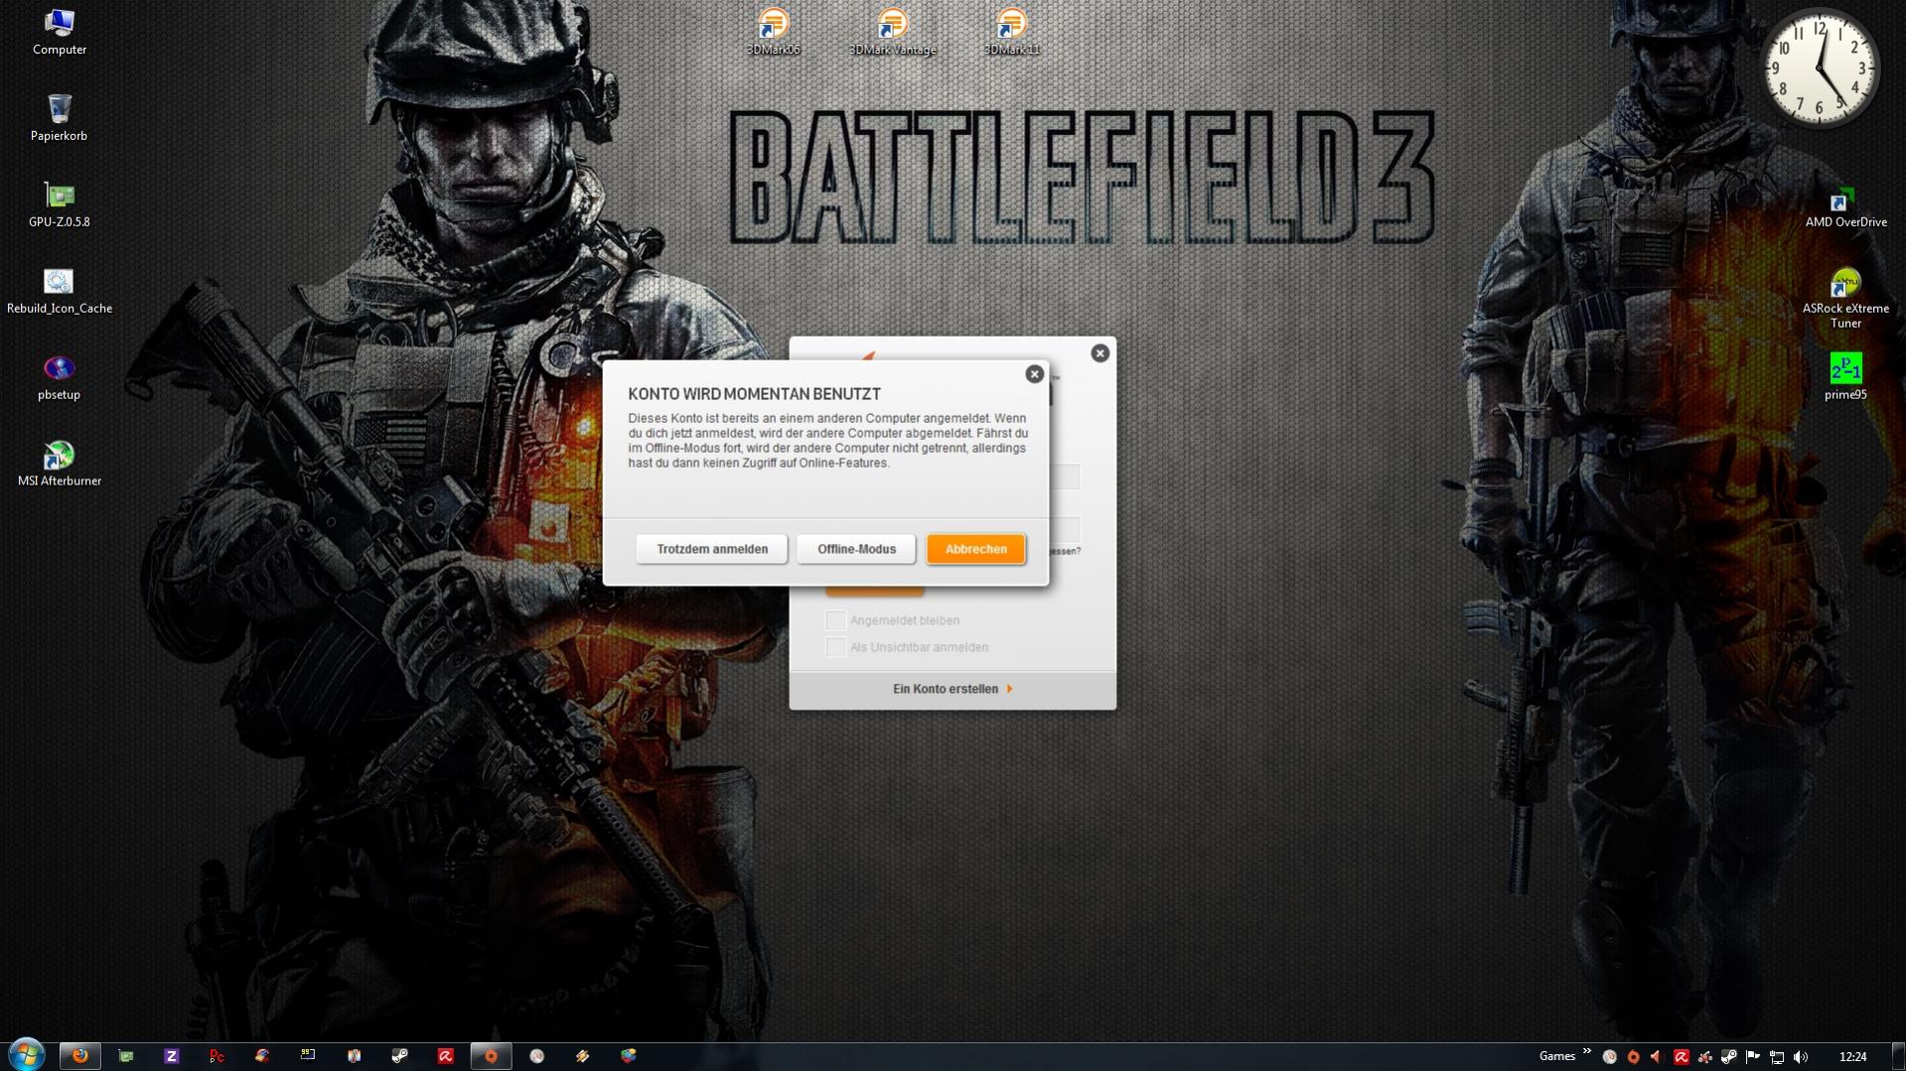Click the analog clock desktop gadget
This screenshot has height=1071, width=1906.
1820,67
